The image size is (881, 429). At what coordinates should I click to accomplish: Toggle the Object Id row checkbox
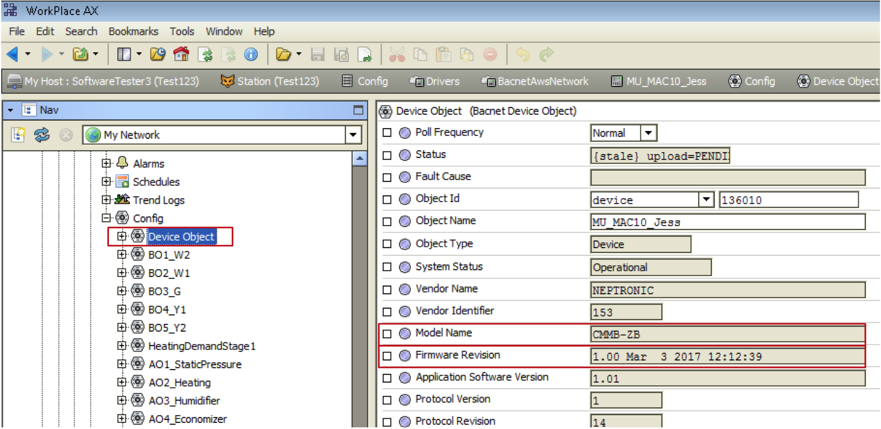coord(388,199)
